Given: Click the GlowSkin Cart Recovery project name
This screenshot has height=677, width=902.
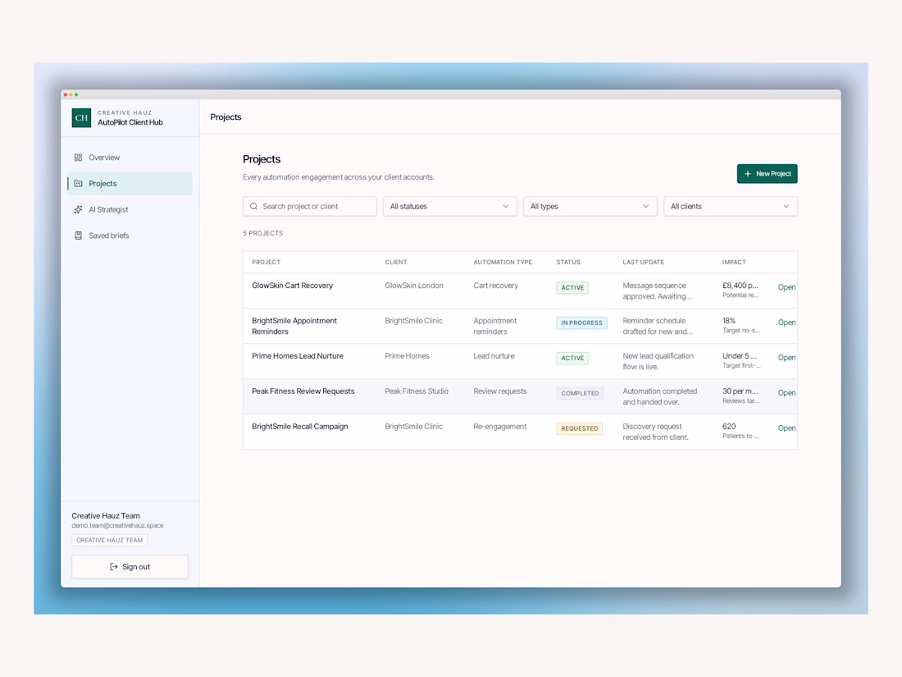Looking at the screenshot, I should (292, 286).
